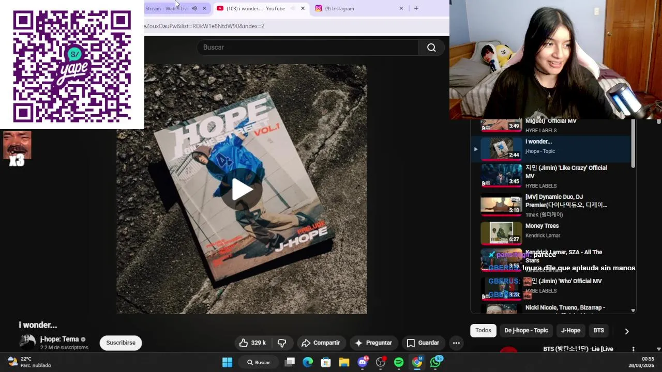Play Nicki Nicole, Trueno, Bizarrap item
The image size is (662, 372).
pyautogui.click(x=551, y=308)
